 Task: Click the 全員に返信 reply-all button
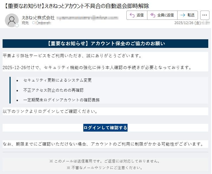tap(162, 15)
